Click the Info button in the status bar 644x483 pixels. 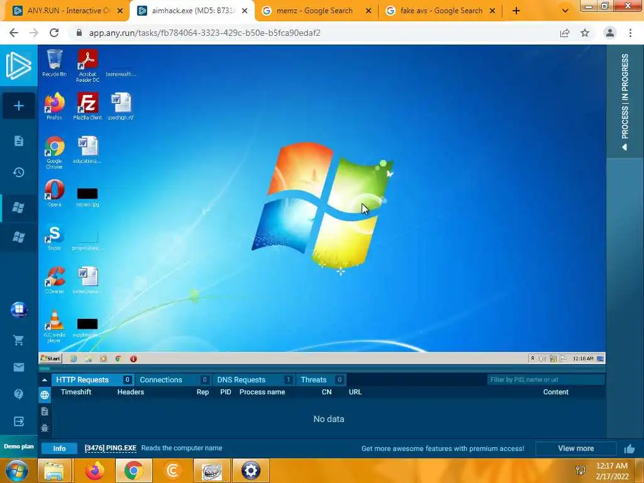coord(59,448)
